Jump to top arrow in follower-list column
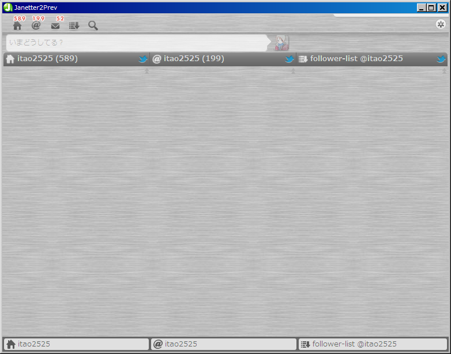This screenshot has height=354, width=451. 445,71
